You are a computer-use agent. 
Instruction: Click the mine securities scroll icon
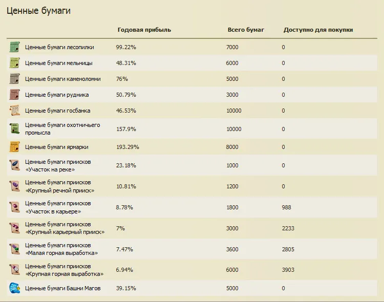[14, 95]
